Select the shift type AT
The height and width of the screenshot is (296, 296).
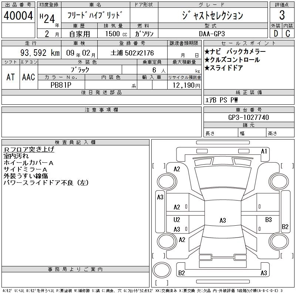(11, 77)
